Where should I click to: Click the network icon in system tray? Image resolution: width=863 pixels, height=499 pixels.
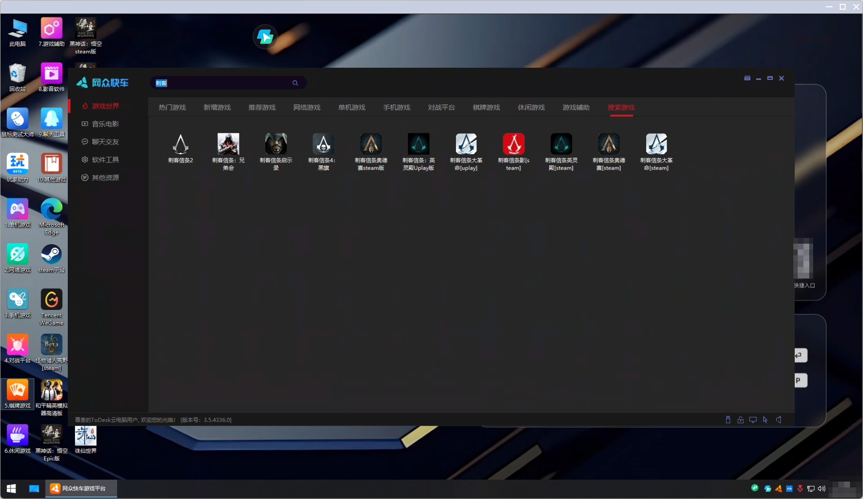pyautogui.click(x=811, y=488)
